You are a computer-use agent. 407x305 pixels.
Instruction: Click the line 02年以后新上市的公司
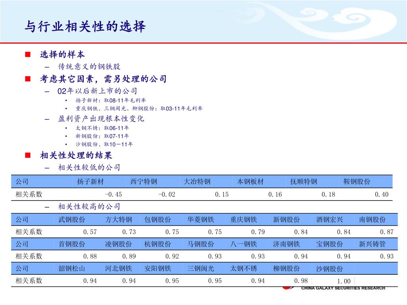(97, 91)
